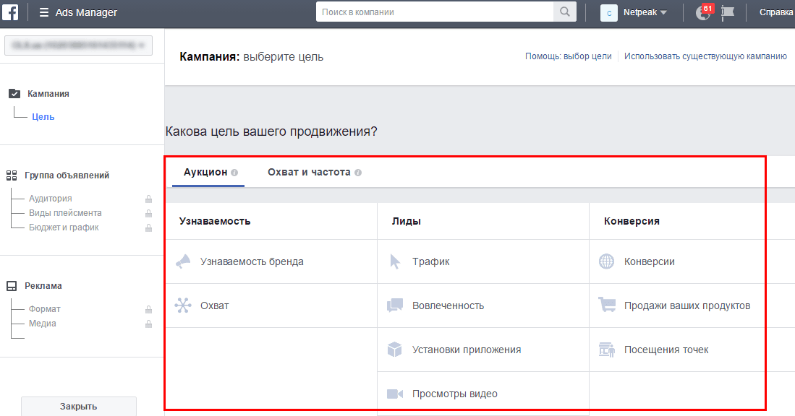The image size is (795, 416).
Task: Click the search magnifier button
Action: click(564, 12)
